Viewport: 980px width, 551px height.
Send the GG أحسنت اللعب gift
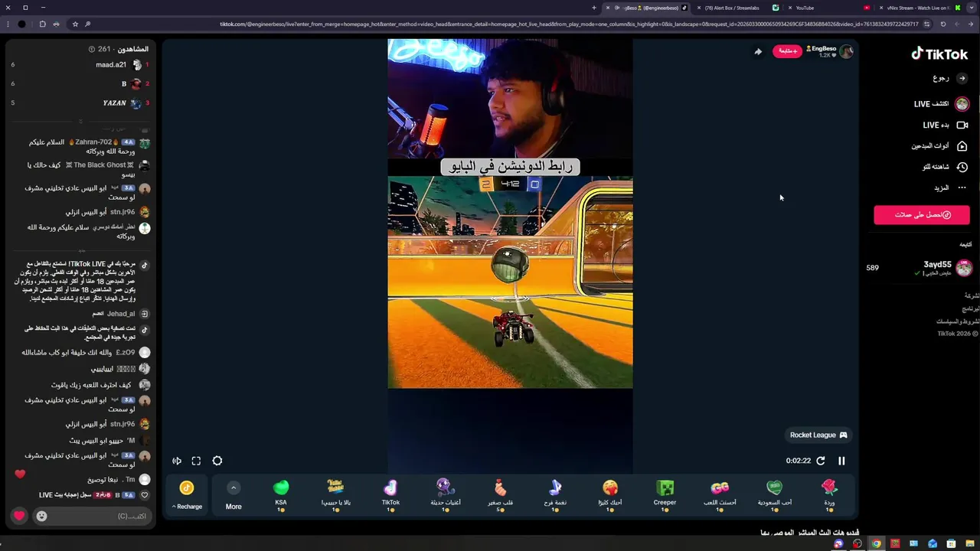click(720, 494)
